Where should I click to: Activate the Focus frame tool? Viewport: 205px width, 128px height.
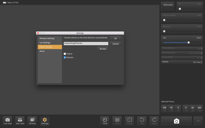(130, 121)
